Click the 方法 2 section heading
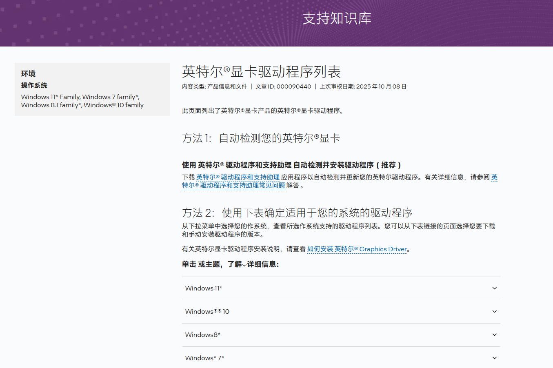The height and width of the screenshot is (368, 553). pyautogui.click(x=297, y=213)
